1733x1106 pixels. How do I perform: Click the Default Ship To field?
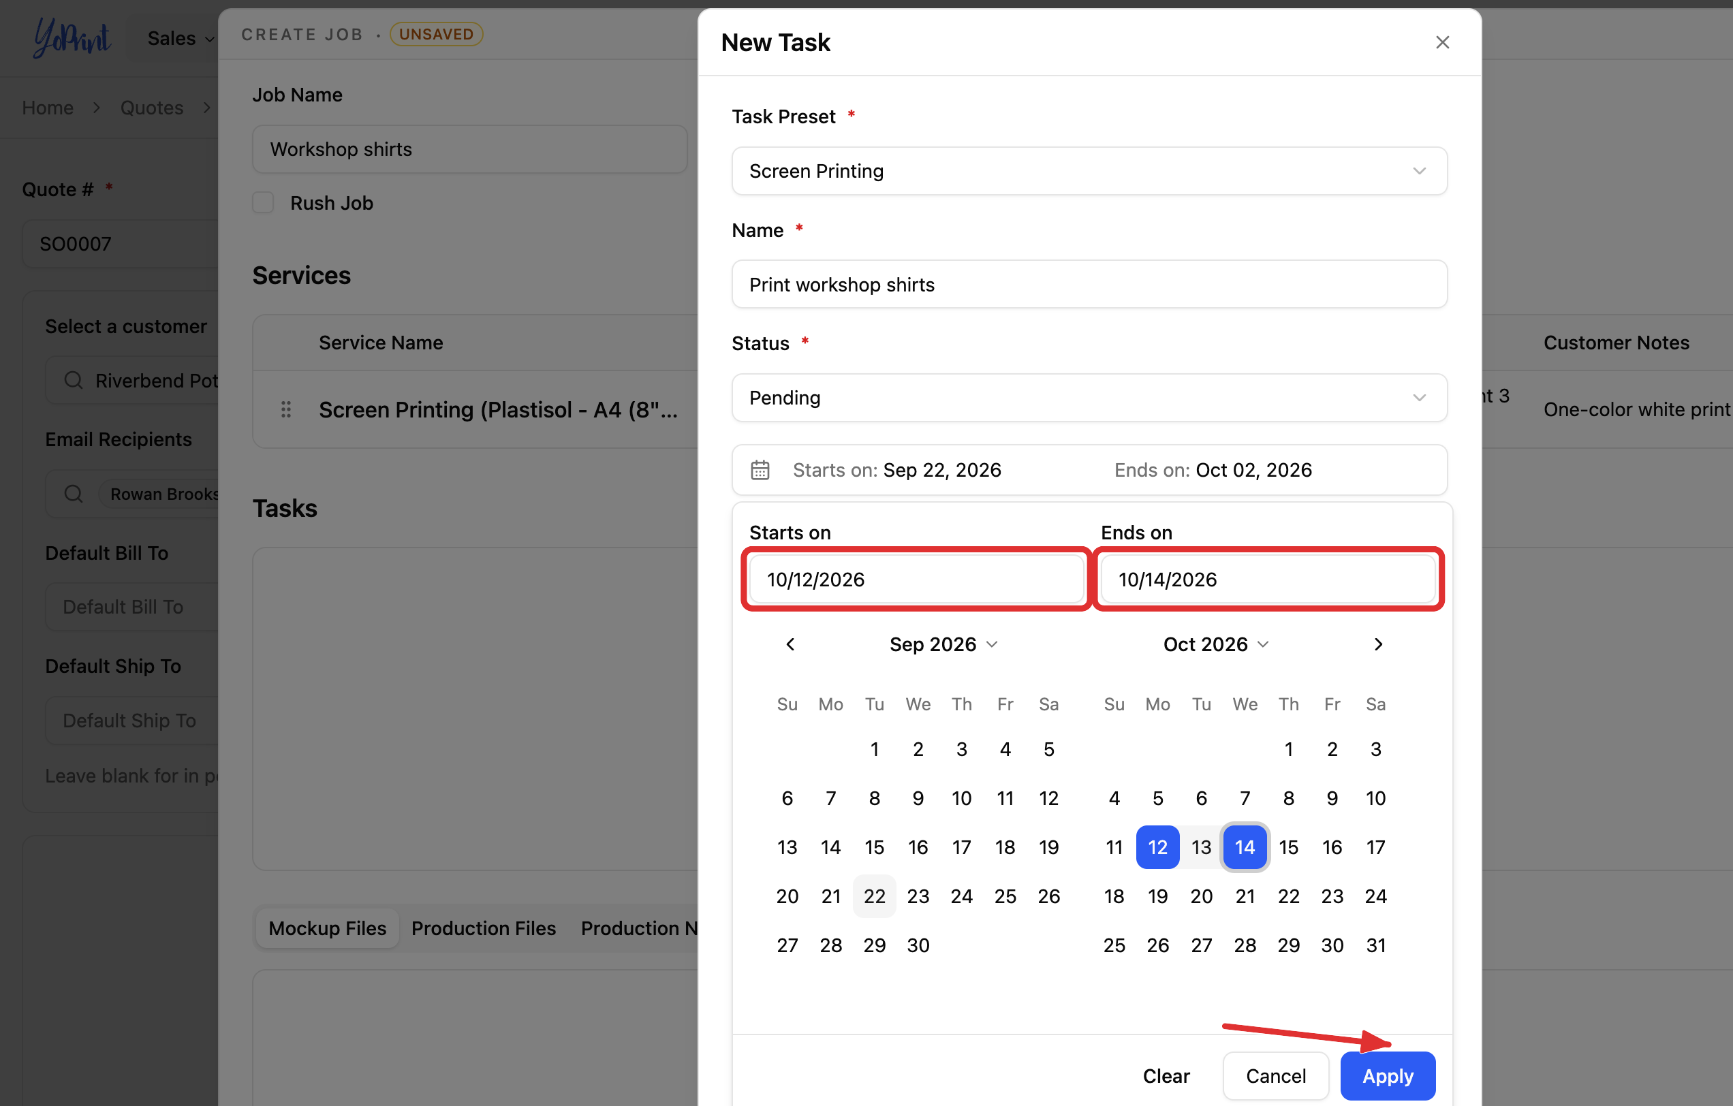[x=132, y=721]
